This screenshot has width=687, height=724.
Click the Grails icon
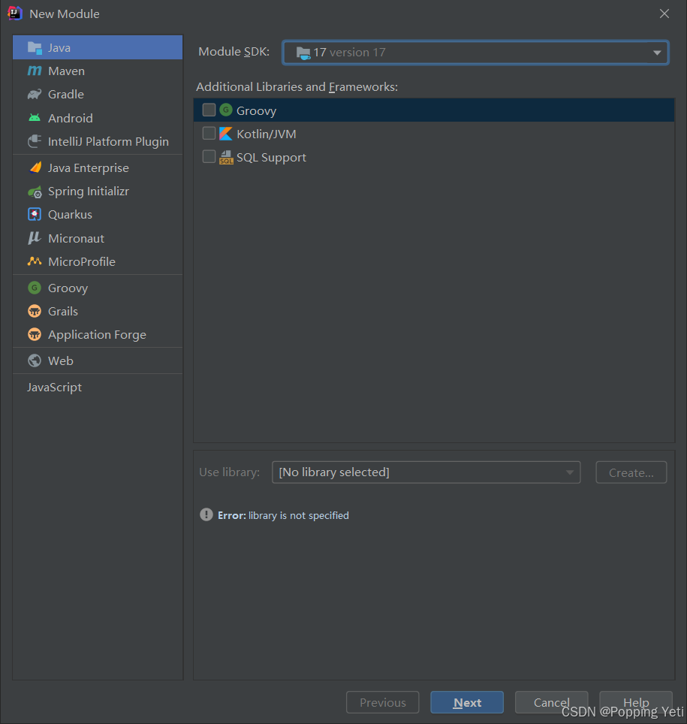(x=35, y=311)
